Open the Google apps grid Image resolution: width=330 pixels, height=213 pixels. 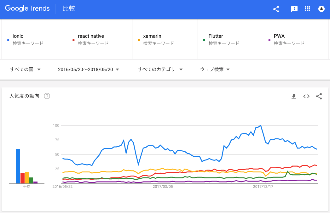(x=307, y=9)
